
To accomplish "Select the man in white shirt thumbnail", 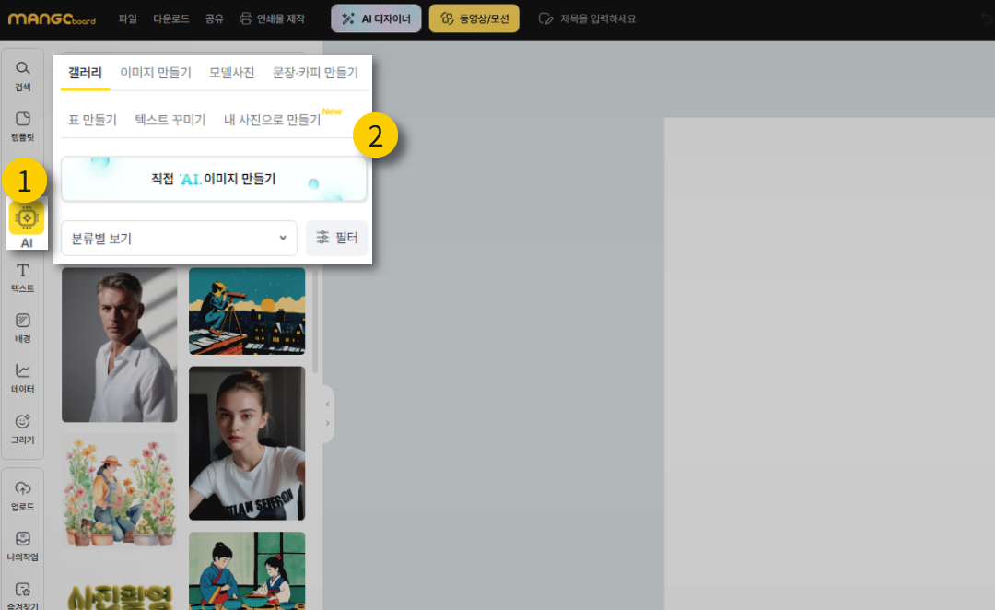I will 119,346.
